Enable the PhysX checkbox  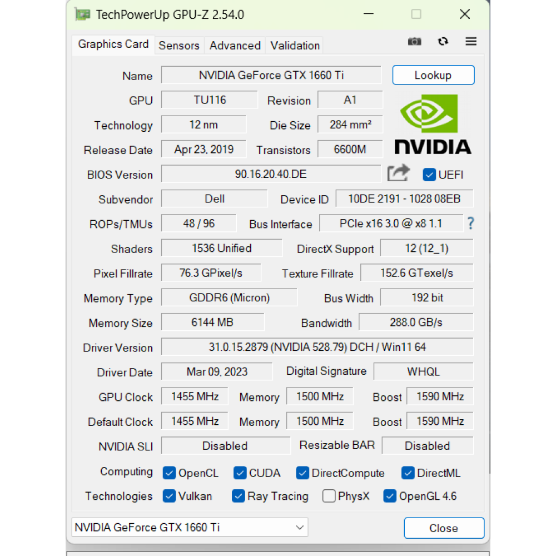(x=329, y=495)
